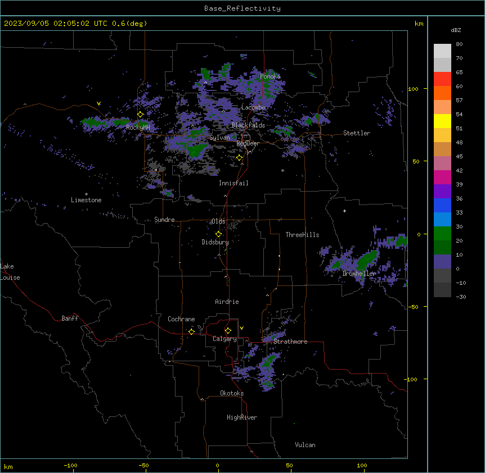The image size is (485, 473).
Task: Click the Base_Reflectivity title text
Action: click(x=242, y=8)
